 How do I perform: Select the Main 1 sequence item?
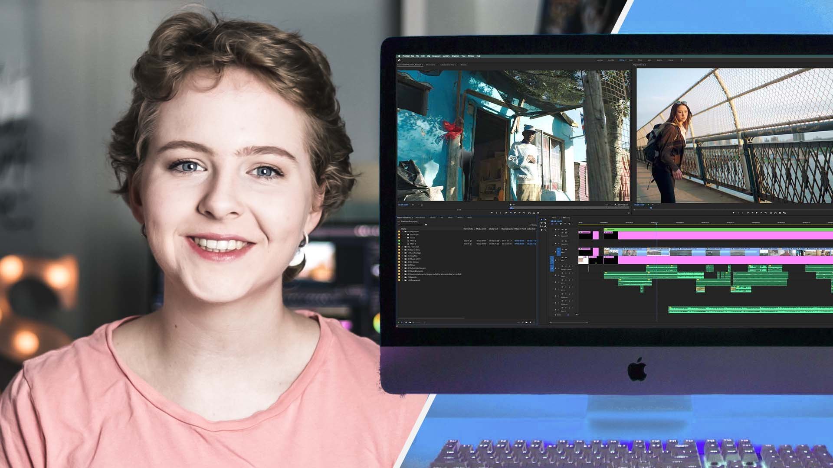coord(413,241)
